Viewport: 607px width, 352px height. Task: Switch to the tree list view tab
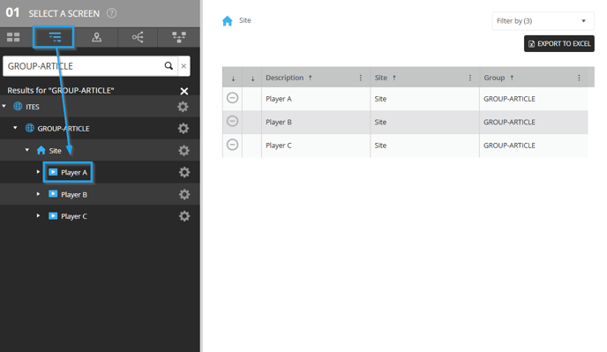coord(55,37)
